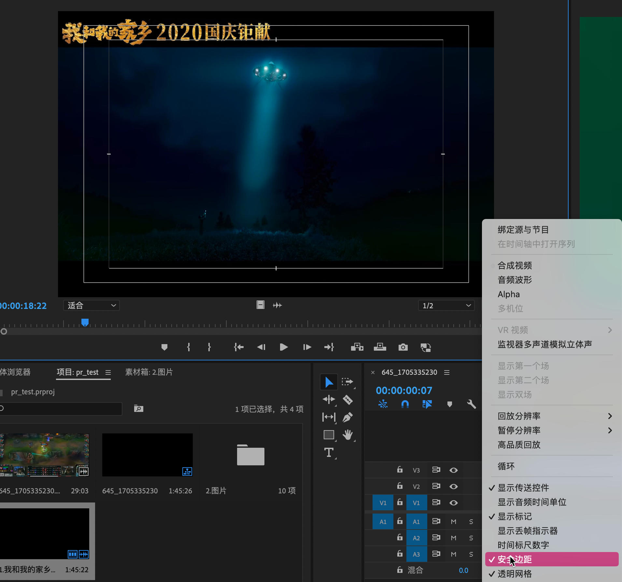
Task: Expand the 暂停分辨率 submenu
Action: click(552, 430)
